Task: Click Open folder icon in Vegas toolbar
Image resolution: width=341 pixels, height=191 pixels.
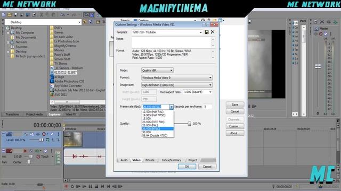Action: [10, 15]
